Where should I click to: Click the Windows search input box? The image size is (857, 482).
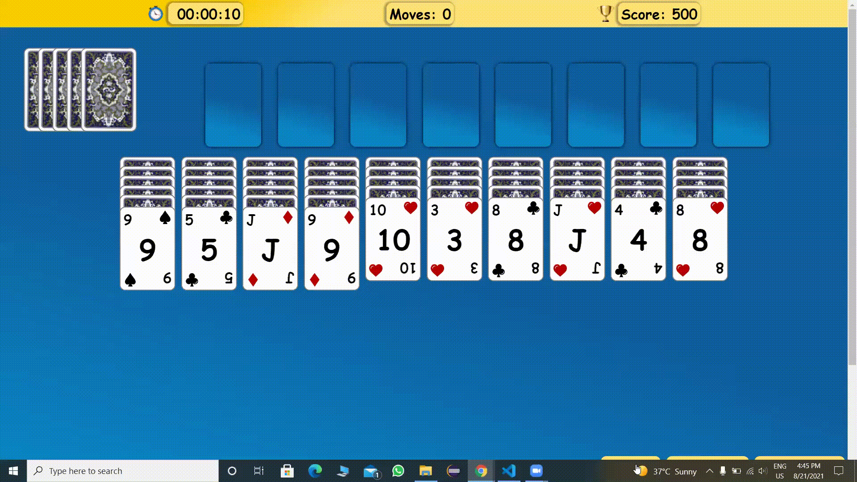[123, 471]
